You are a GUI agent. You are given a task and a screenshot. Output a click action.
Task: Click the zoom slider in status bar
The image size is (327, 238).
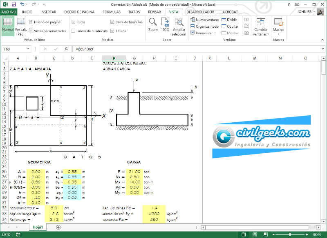290,234
